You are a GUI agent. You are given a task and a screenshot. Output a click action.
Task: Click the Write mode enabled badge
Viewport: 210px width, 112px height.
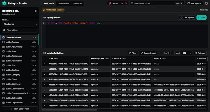click(53, 10)
